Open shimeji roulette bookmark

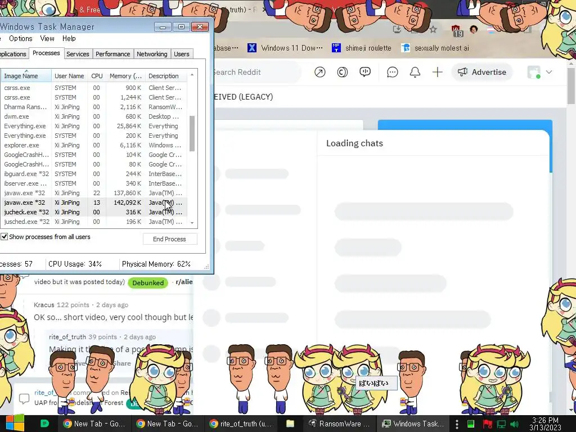[362, 48]
